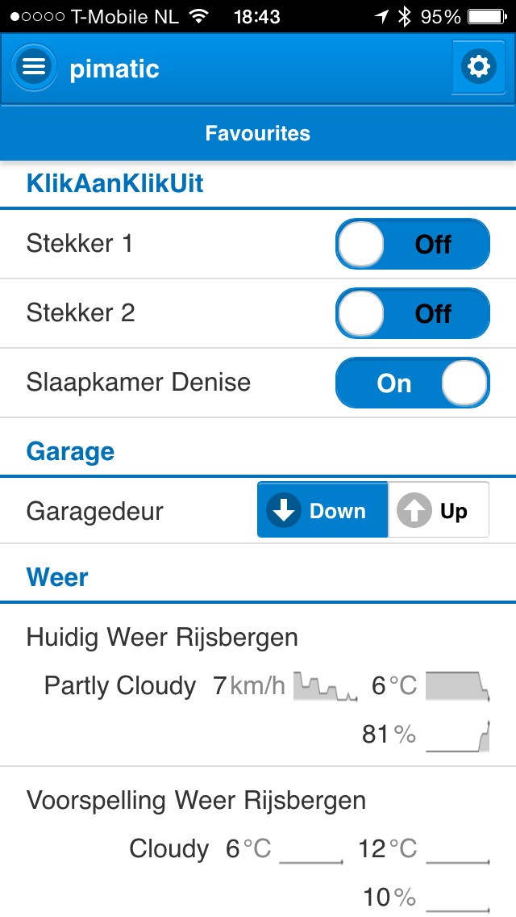Screen dimensions: 516x917
Task: Tap the Weer group header
Action: click(x=58, y=577)
